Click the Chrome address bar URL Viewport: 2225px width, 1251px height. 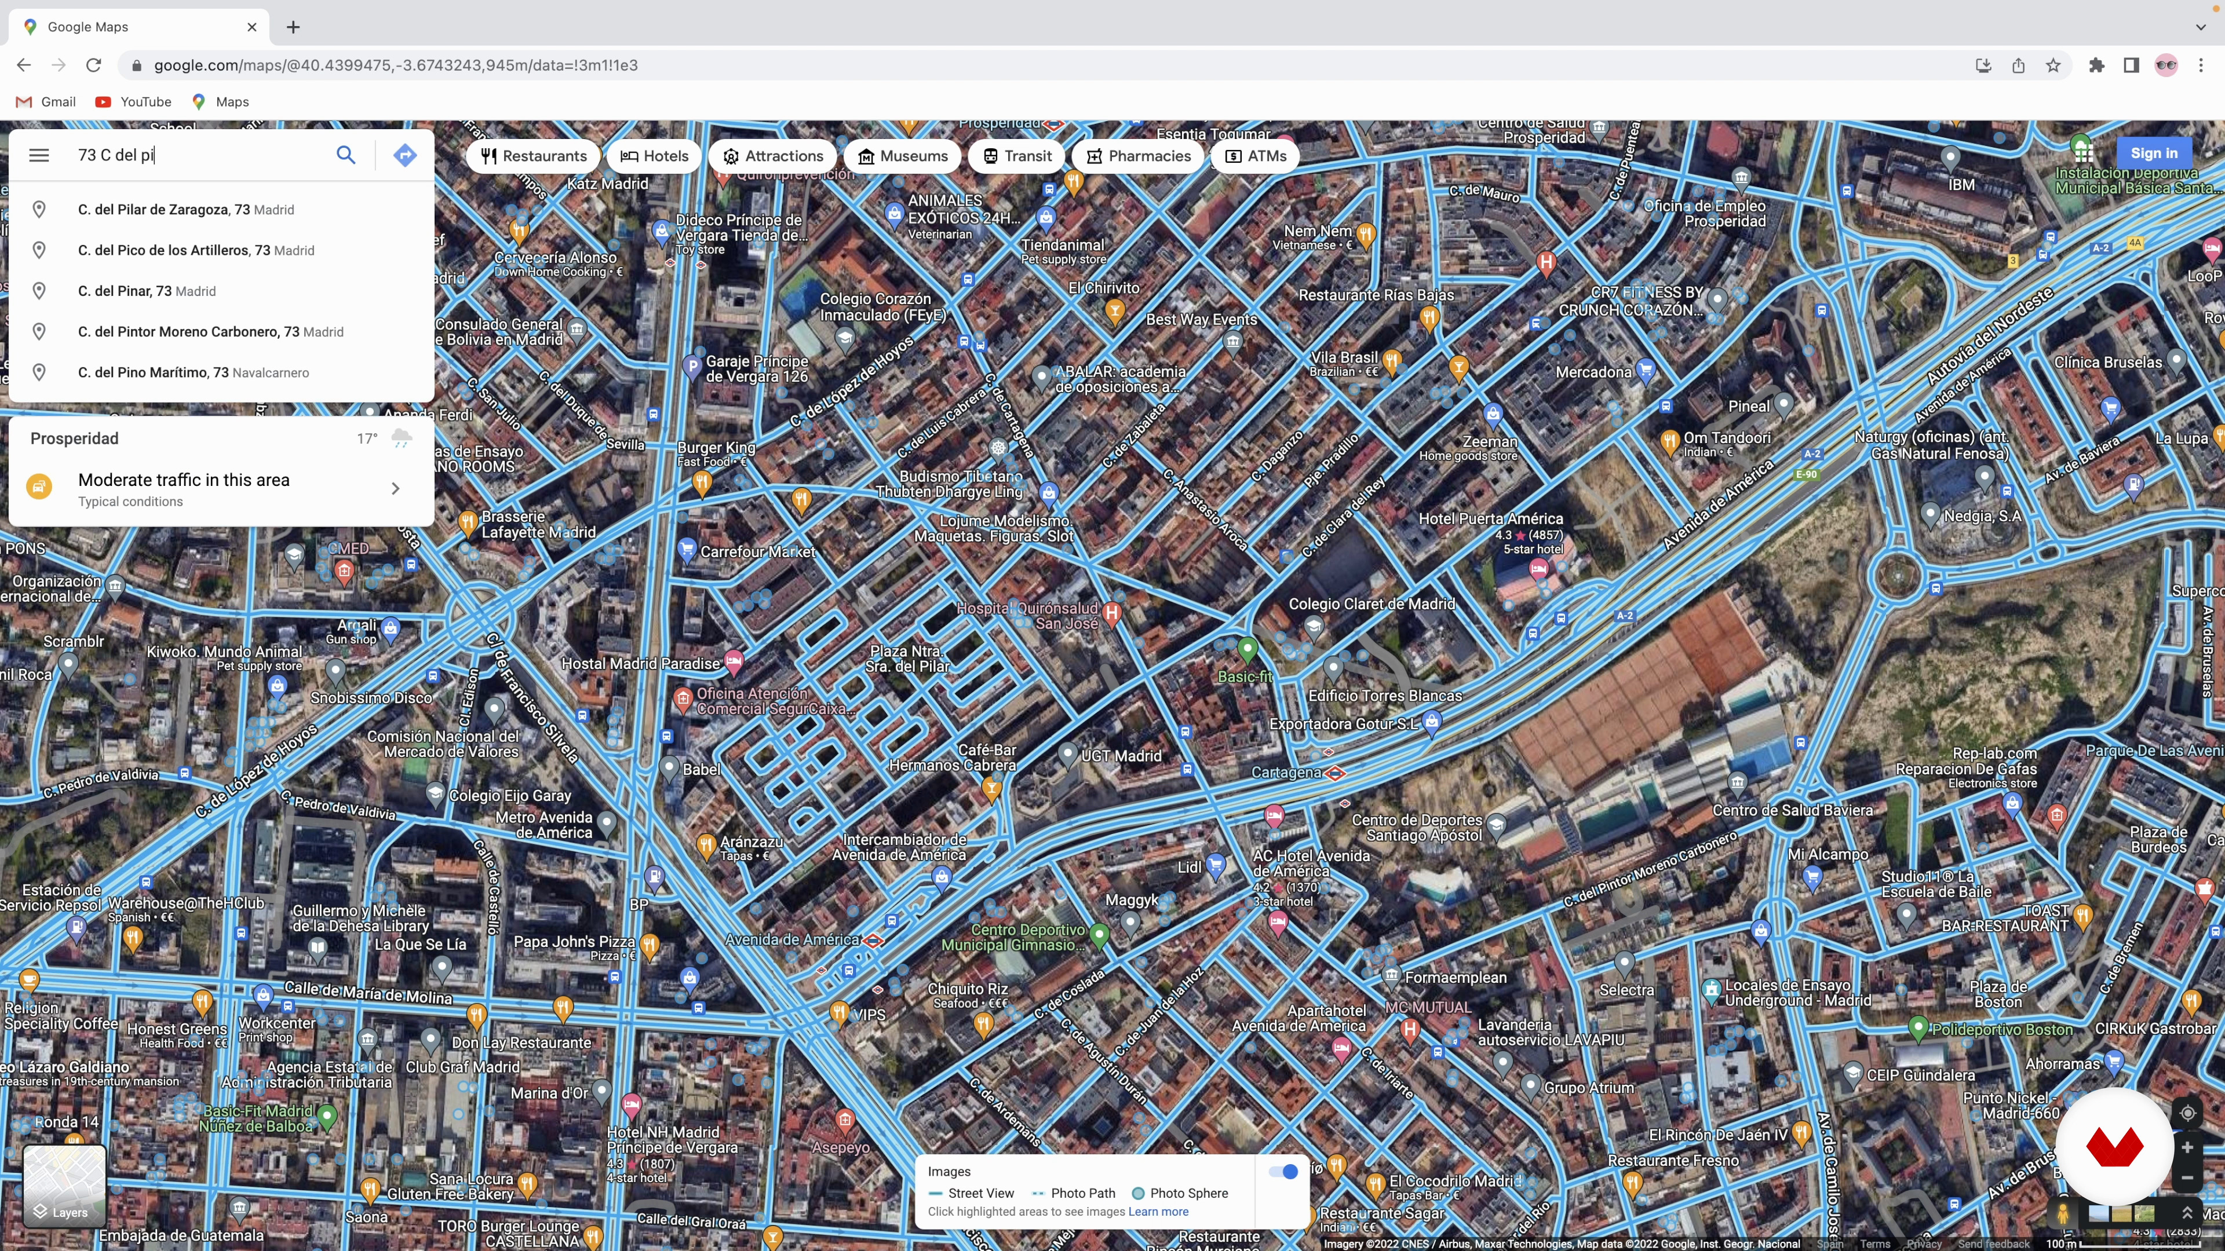(x=396, y=65)
